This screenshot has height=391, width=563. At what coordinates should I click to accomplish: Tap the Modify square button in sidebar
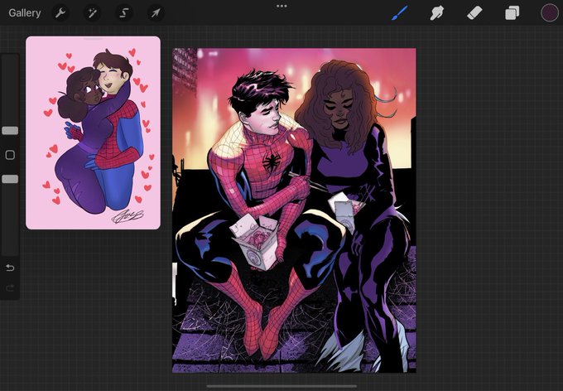click(10, 155)
